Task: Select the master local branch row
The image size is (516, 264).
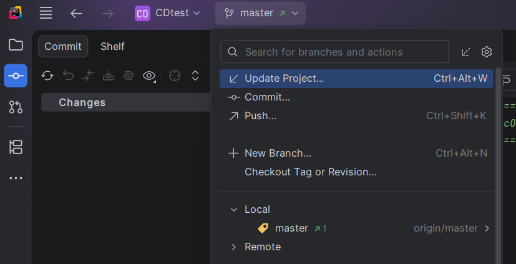Action: pyautogui.click(x=356, y=228)
